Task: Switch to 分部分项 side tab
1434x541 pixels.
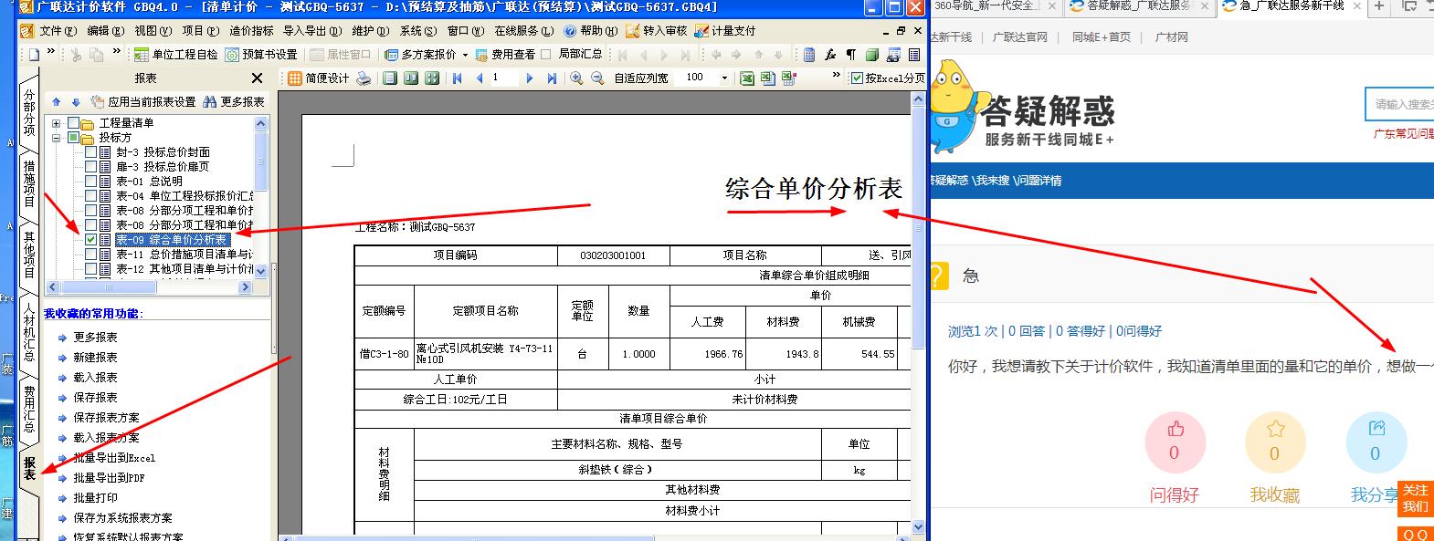Action: (29, 114)
